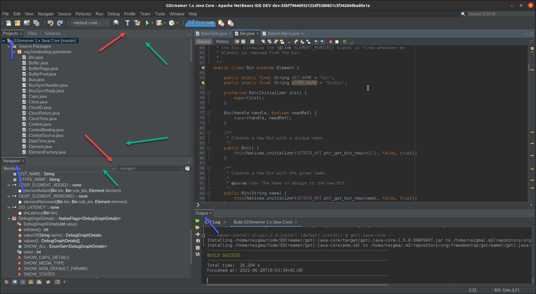Viewport: 536px width, 294px height.
Task: Shift line right in editor
Action: pos(323,42)
